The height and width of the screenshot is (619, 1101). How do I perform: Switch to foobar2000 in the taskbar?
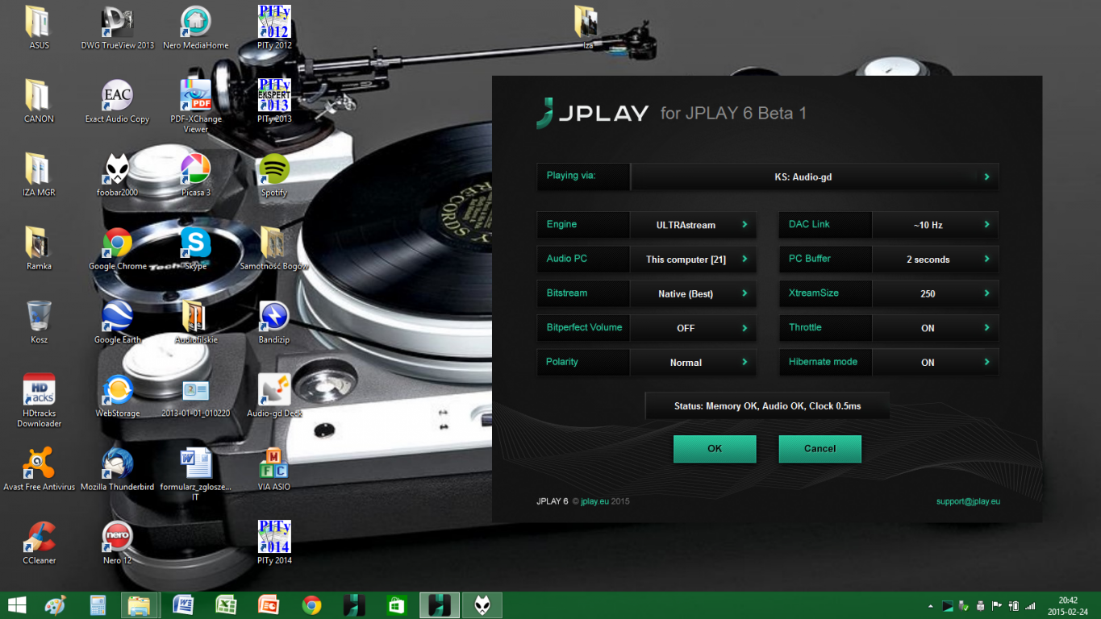point(482,605)
